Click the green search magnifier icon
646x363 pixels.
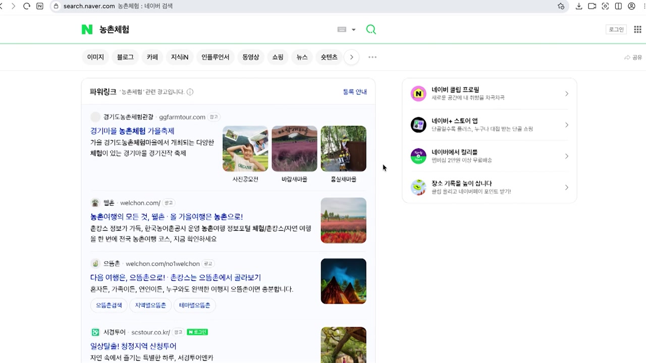point(371,30)
